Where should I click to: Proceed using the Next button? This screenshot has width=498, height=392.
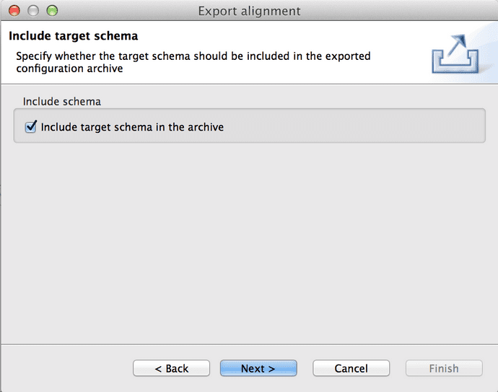click(258, 368)
